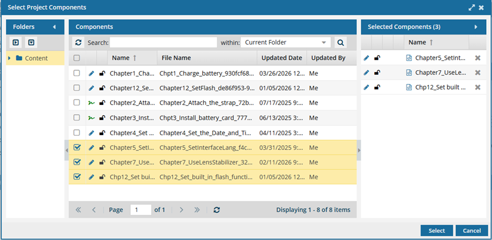The width and height of the screenshot is (492, 240).
Task: Remove Chp12_Set built from selected components
Action: point(477,87)
